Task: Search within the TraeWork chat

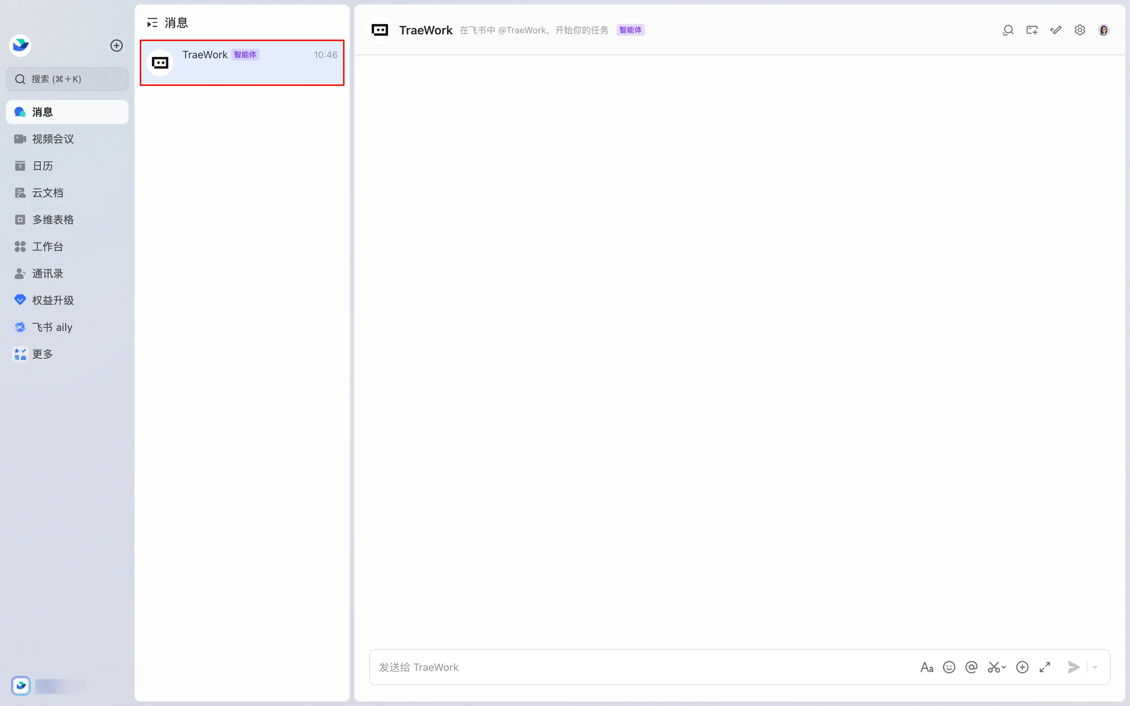Action: (1008, 30)
